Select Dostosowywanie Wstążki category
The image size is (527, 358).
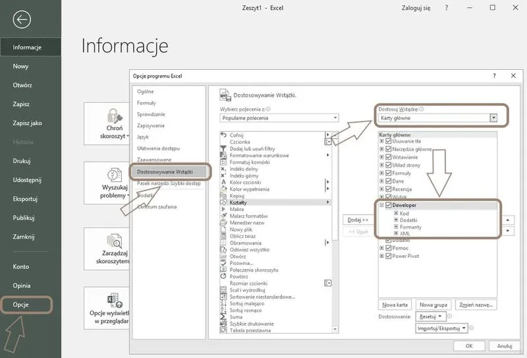(x=169, y=172)
